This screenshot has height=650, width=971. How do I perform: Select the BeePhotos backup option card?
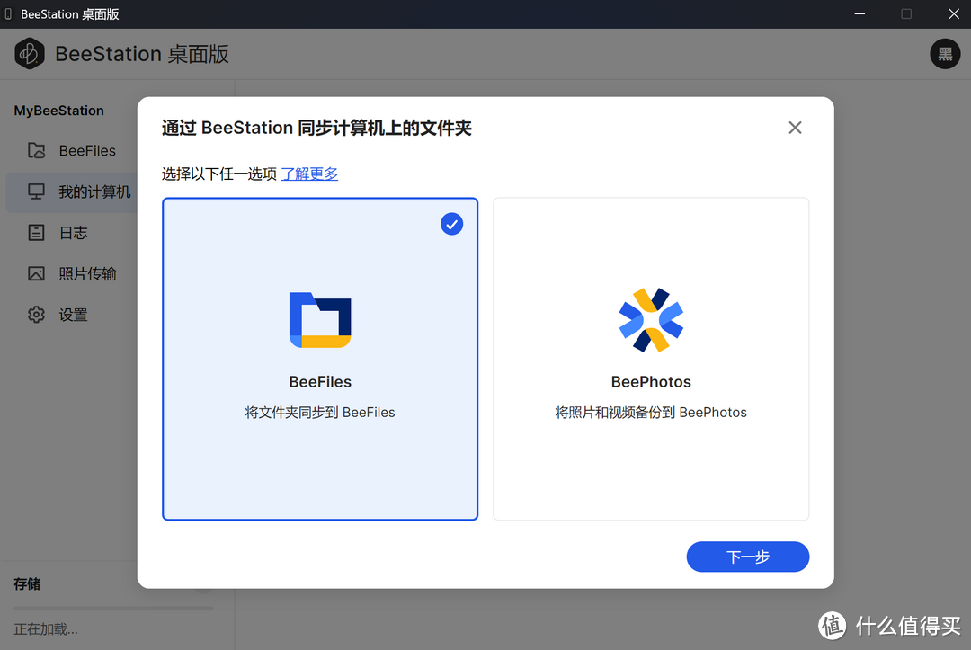point(650,360)
